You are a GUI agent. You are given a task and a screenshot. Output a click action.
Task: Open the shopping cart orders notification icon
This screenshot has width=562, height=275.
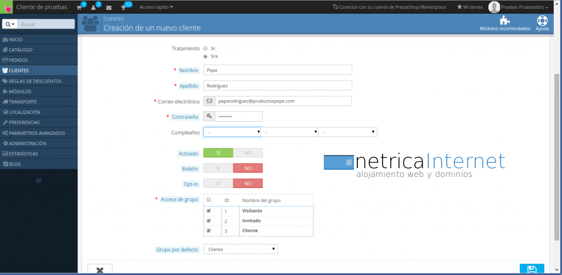pyautogui.click(x=80, y=8)
